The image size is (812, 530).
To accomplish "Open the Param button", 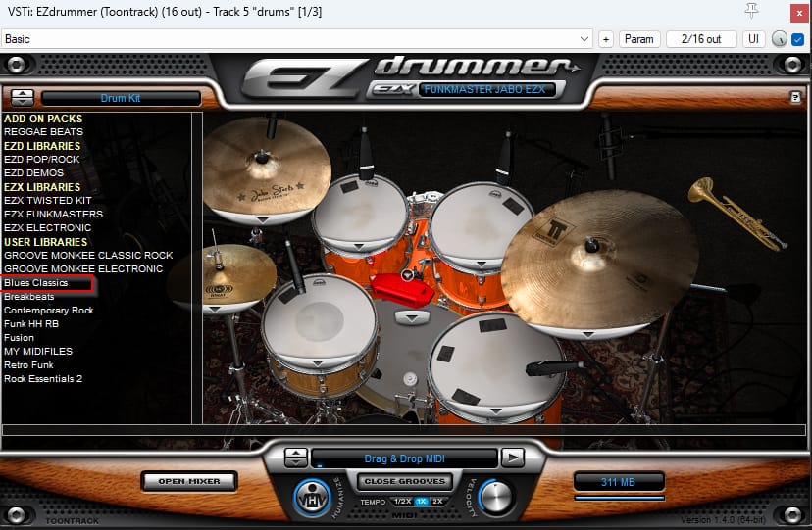I will click(639, 39).
